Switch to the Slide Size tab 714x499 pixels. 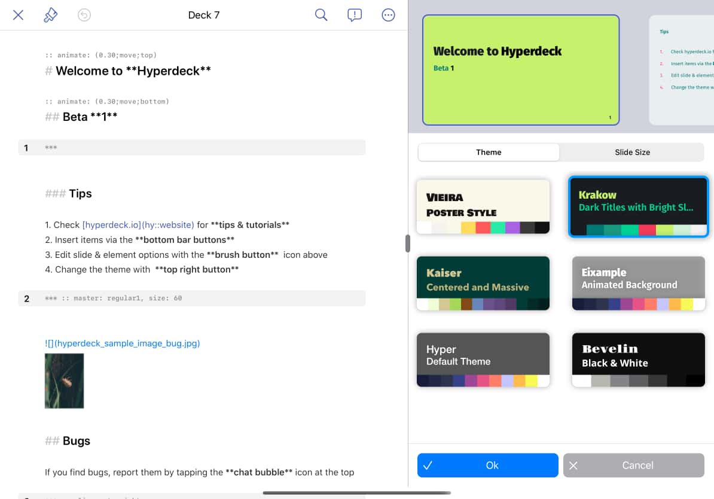pos(632,152)
